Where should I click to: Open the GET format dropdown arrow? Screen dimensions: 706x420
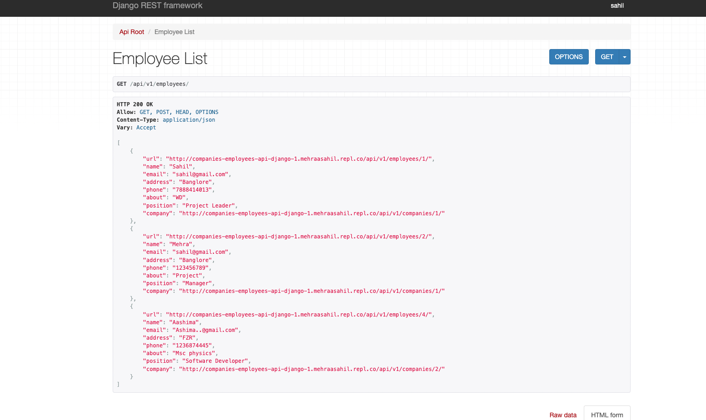pyautogui.click(x=625, y=56)
